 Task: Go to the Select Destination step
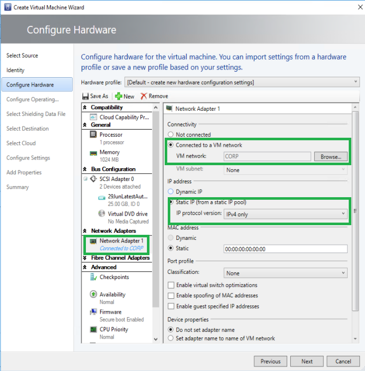tap(27, 129)
